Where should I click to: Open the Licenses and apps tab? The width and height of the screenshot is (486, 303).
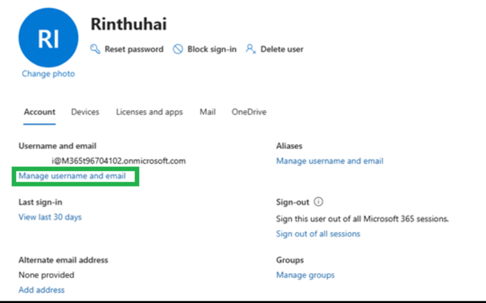click(149, 112)
